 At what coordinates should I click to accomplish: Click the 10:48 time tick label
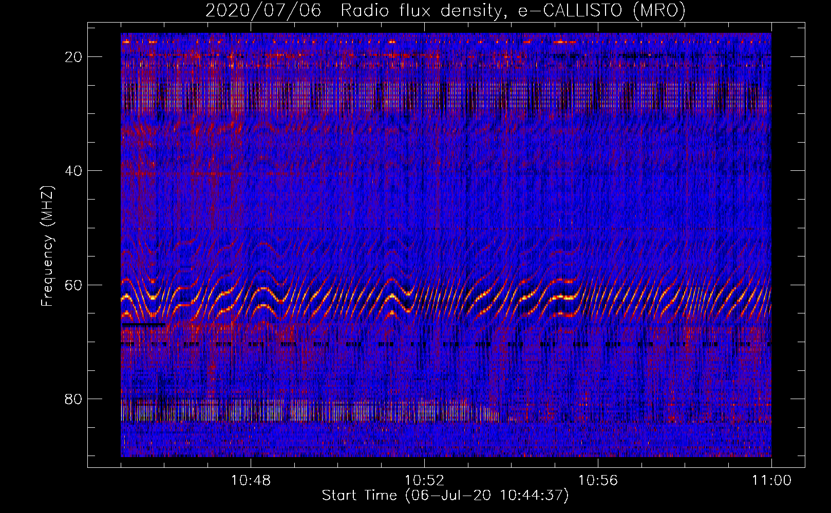click(x=251, y=481)
